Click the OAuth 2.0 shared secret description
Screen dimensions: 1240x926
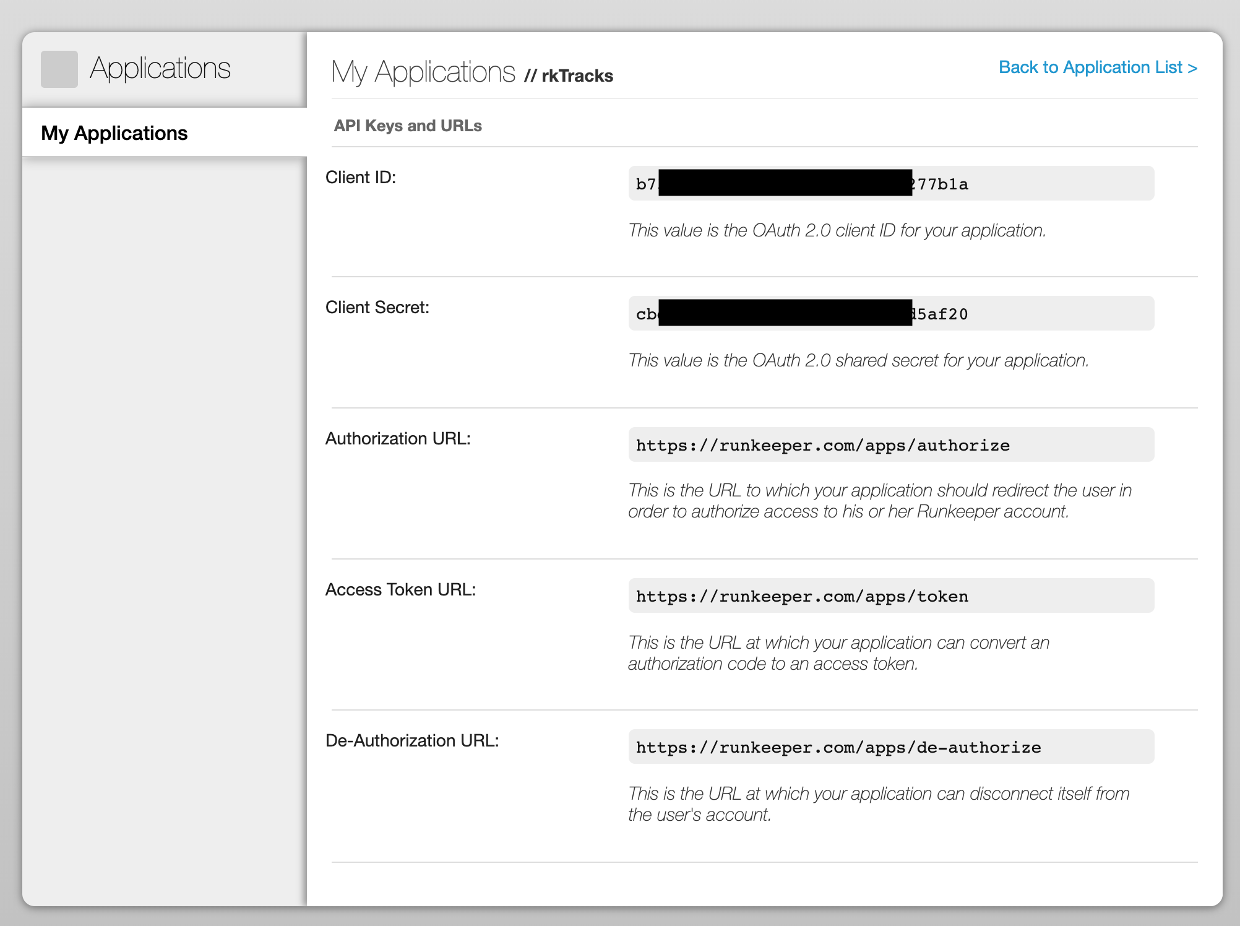point(859,360)
